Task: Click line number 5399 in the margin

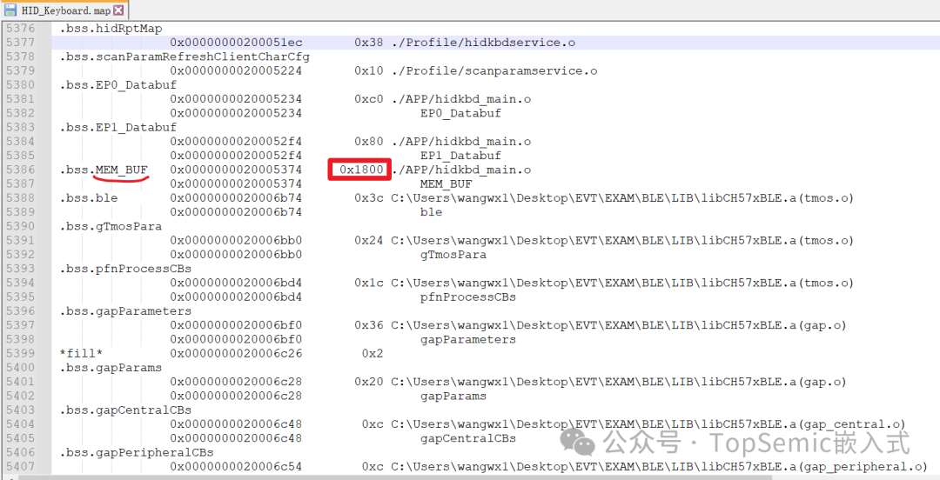Action: tap(20, 353)
